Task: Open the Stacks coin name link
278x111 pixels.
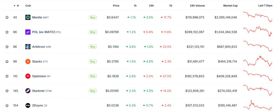Action: point(37,61)
